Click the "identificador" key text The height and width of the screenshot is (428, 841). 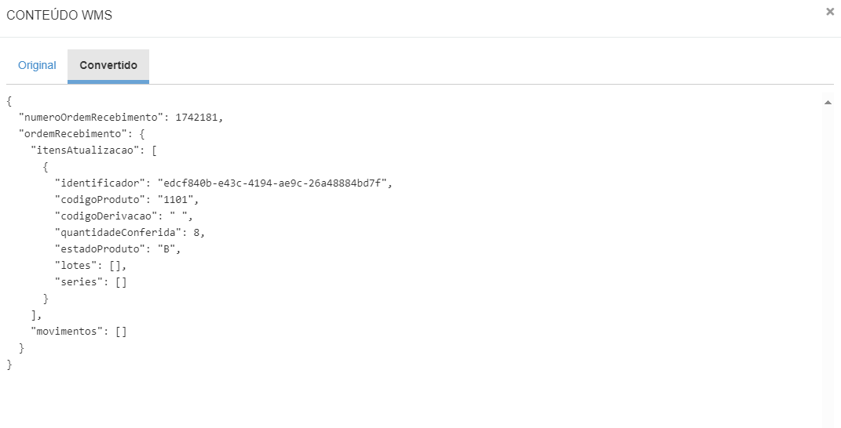point(100,183)
